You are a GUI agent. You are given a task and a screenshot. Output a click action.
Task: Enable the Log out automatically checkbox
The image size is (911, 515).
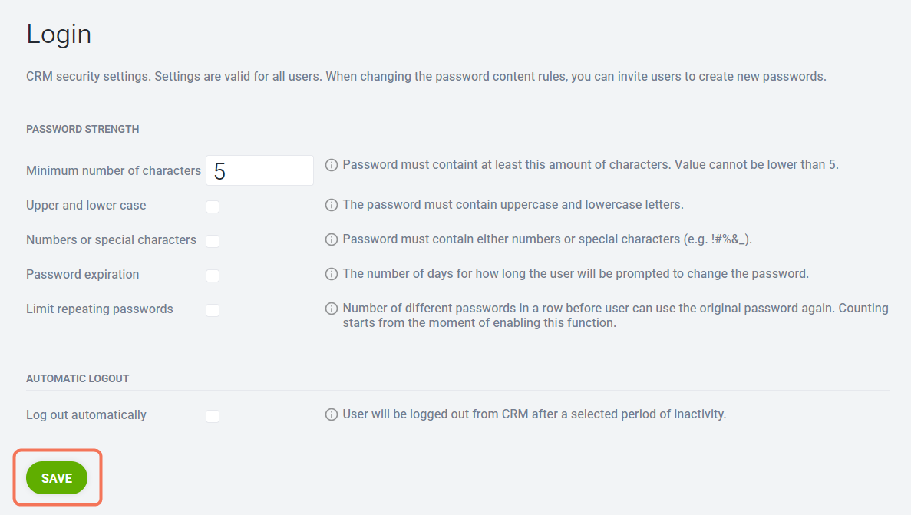point(213,416)
